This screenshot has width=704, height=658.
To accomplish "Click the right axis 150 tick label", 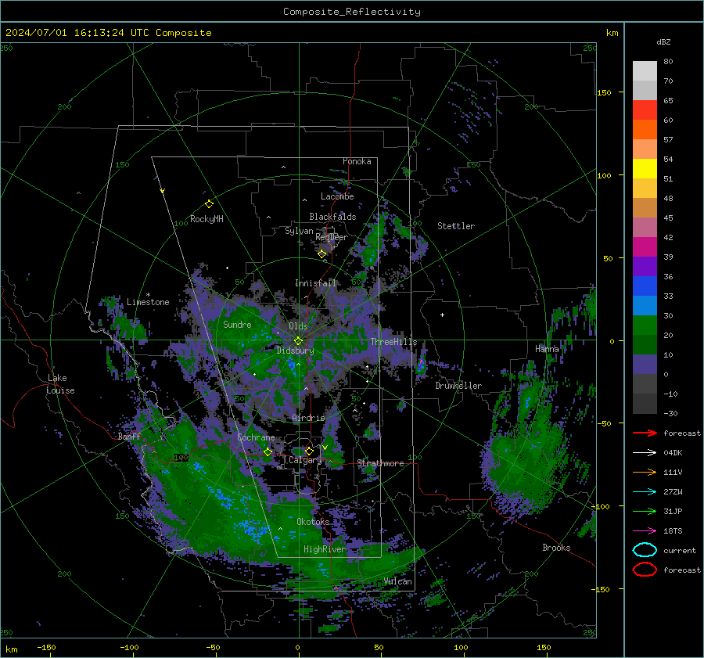I will click(x=604, y=92).
